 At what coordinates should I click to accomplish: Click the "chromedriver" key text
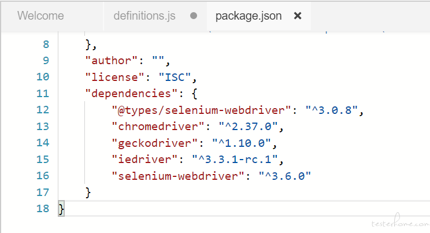158,127
